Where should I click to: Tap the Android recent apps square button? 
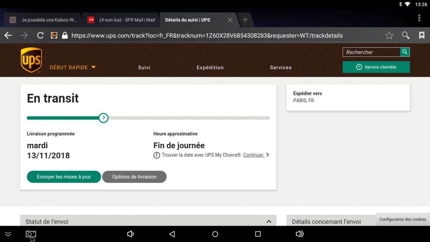tap(258, 234)
